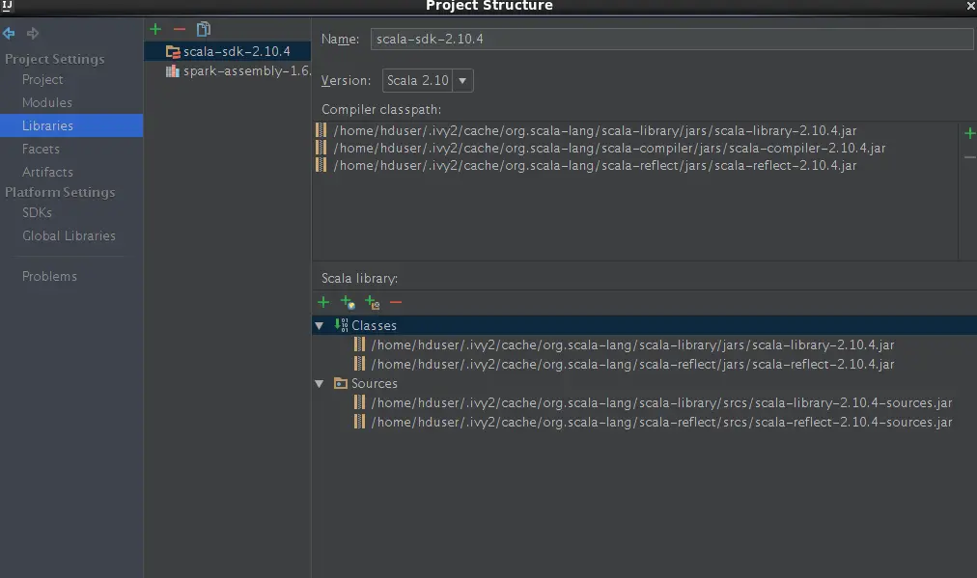977x578 pixels.
Task: Open the Global Libraries settings page
Action: [x=69, y=235]
